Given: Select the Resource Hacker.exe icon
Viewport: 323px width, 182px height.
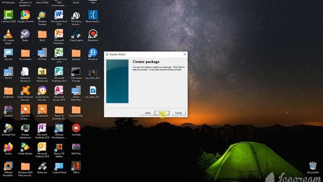Looking at the screenshot, I should (42, 72).
